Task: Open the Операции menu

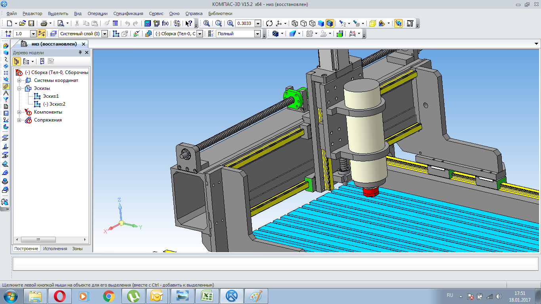Action: point(97,13)
